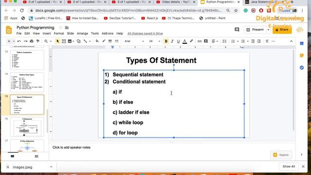The image size is (311, 175).
Task: Toggle bold formatting
Action: tap(166, 41)
